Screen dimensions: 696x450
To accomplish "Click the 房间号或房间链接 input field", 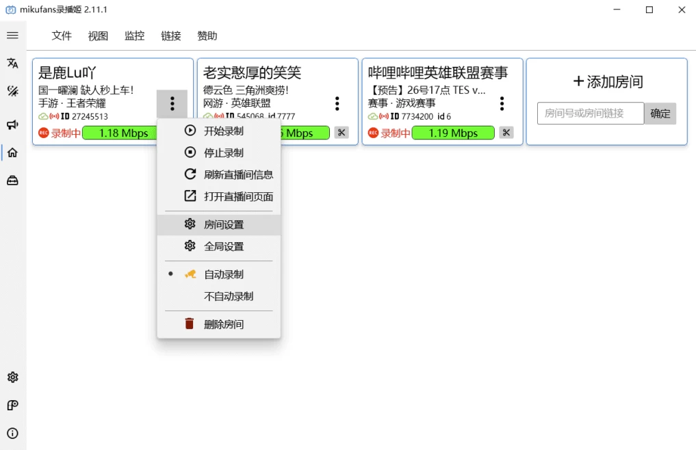I will click(x=590, y=114).
